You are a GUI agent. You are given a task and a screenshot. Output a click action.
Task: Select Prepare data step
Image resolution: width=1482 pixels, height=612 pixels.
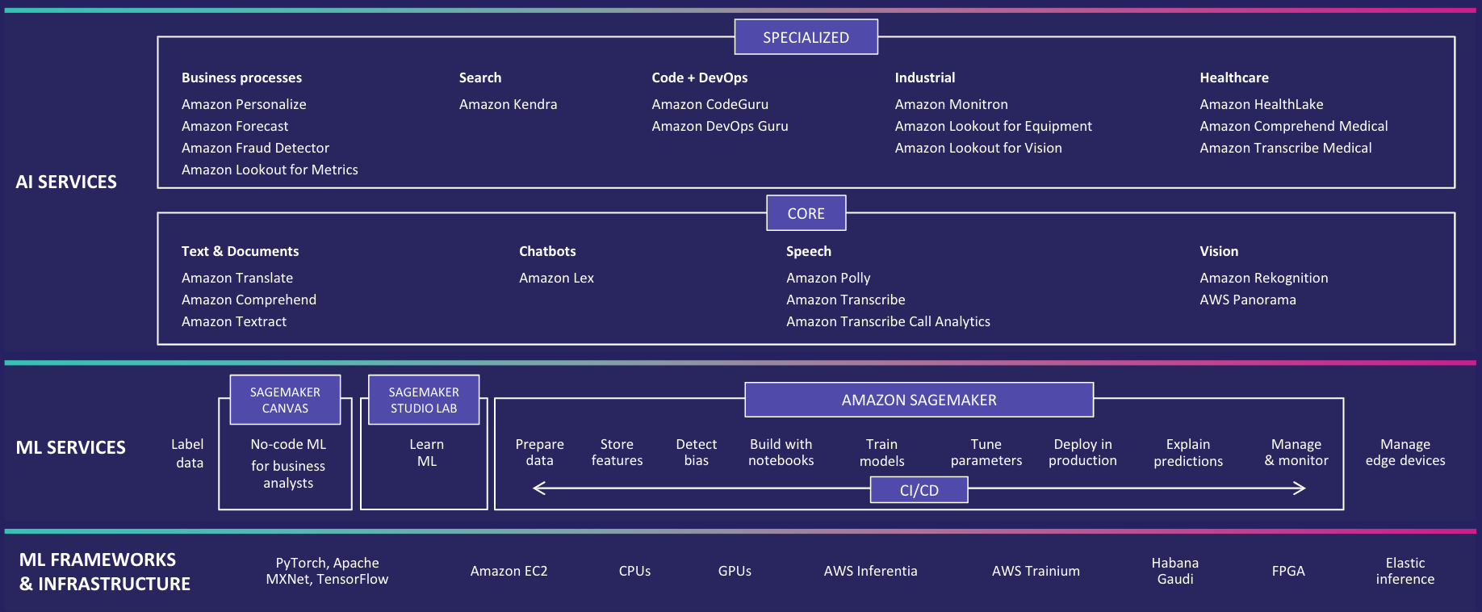click(x=539, y=452)
